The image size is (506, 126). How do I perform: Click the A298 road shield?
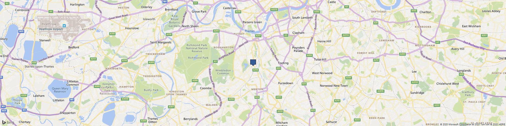click(231, 99)
